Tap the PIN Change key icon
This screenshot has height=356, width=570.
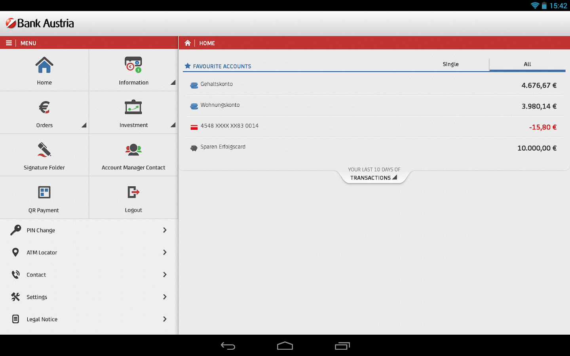click(x=16, y=230)
